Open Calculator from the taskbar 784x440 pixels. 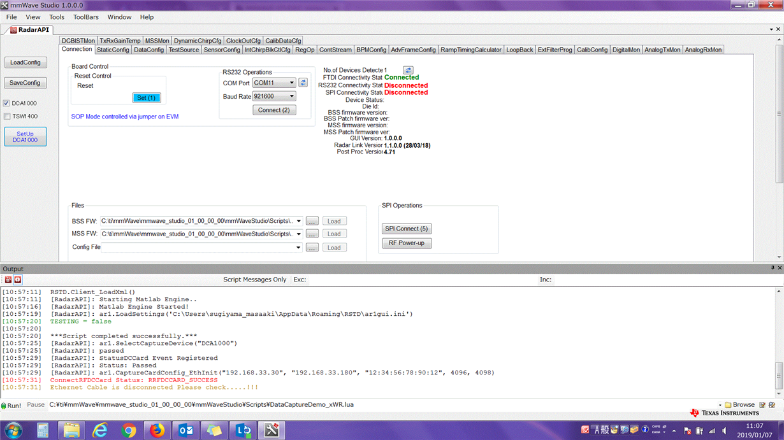(x=43, y=430)
